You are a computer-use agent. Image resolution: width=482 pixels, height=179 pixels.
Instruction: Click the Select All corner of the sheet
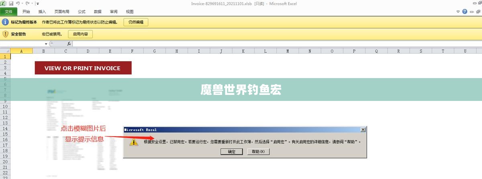[x=5, y=51]
